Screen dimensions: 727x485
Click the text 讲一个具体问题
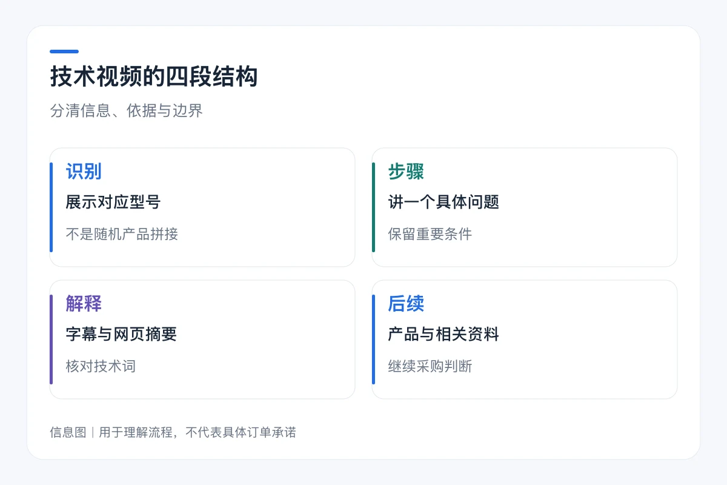point(443,202)
